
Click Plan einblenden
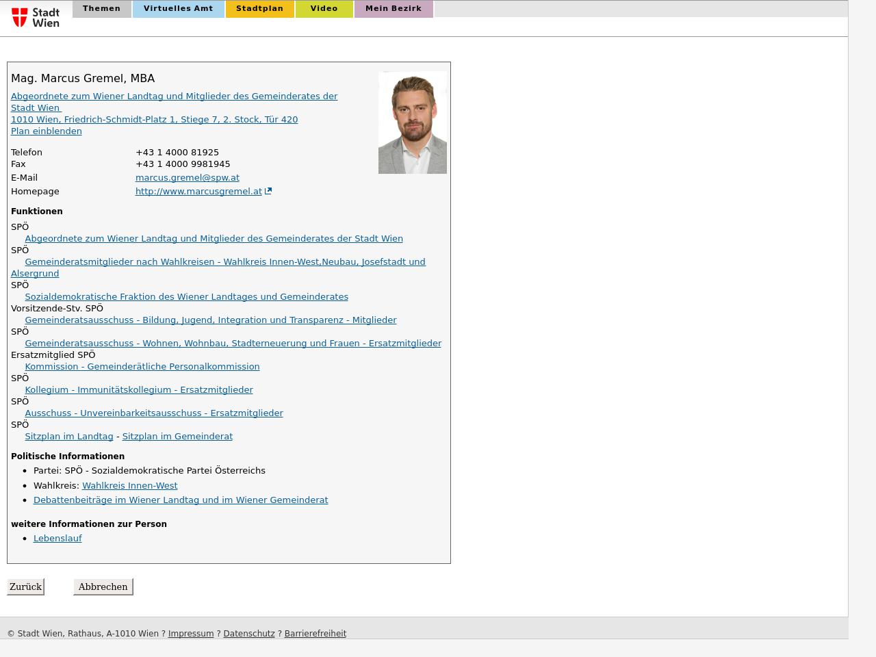[47, 131]
